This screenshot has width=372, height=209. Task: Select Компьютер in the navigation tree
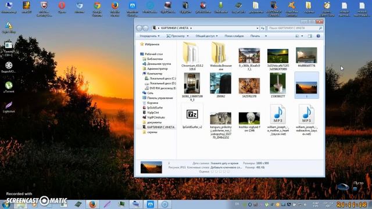152,74
